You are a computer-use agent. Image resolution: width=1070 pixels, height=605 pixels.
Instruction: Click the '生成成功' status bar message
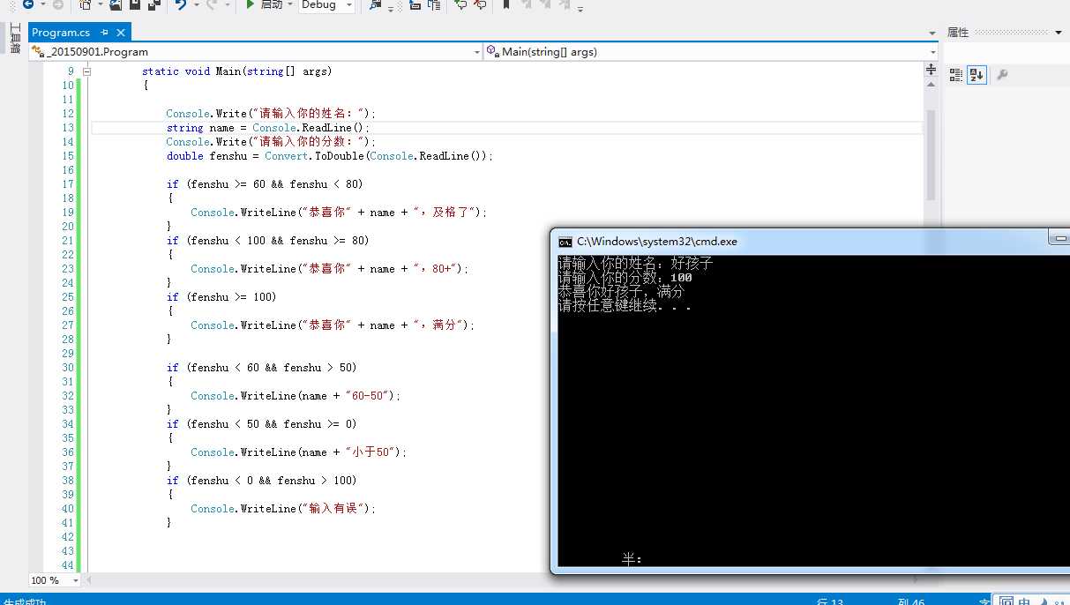pos(25,601)
